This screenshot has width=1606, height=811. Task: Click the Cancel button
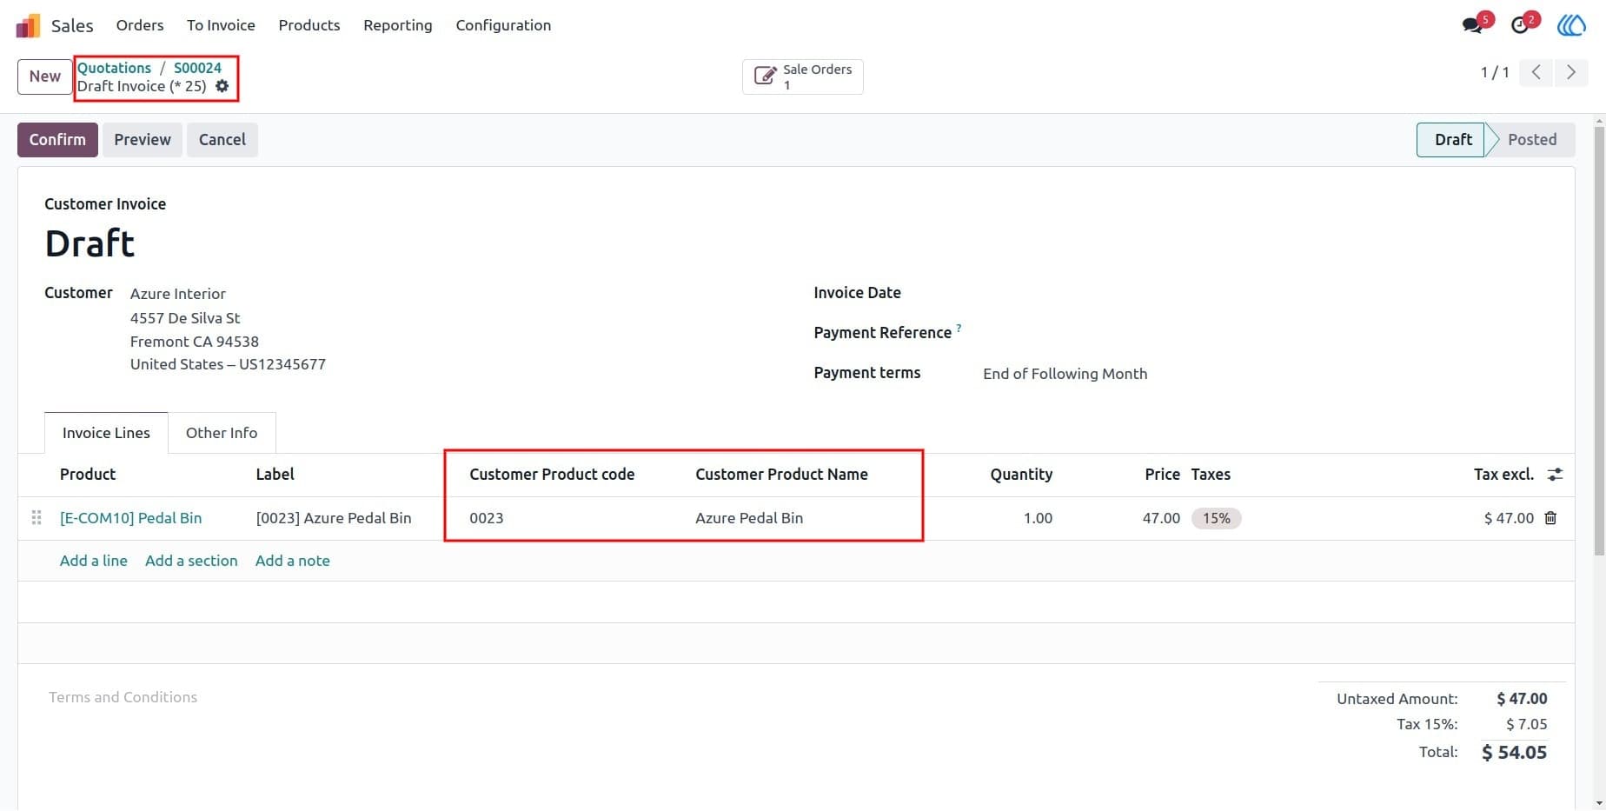tap(222, 140)
